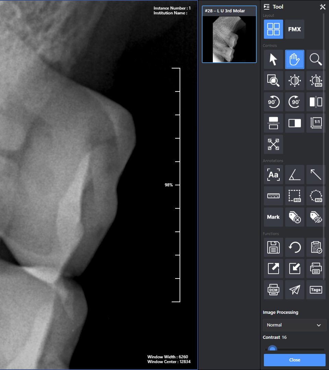This screenshot has width=329, height=370.
Task: Close the tool panel via wrench icon
Action: click(x=322, y=7)
